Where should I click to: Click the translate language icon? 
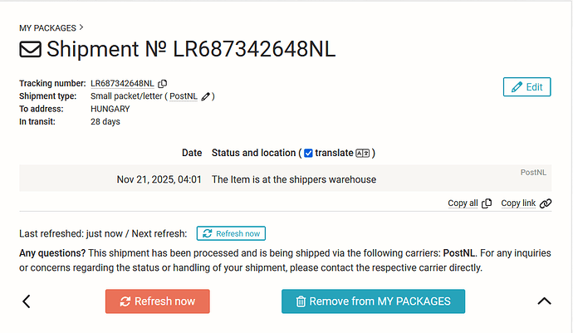[x=362, y=153]
